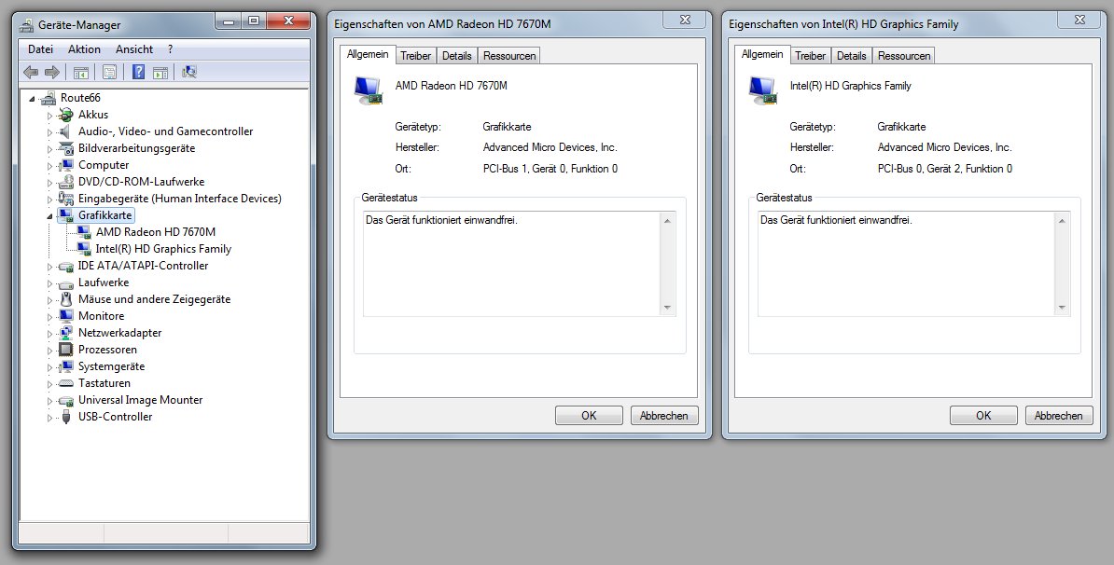Click the Eingabegeräte HID icon
The image size is (1114, 565).
(x=66, y=199)
